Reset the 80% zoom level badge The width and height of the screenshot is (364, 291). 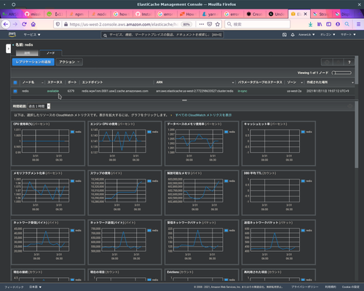coord(186,24)
